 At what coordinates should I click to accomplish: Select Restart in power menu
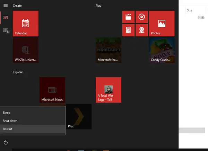click(x=33, y=129)
